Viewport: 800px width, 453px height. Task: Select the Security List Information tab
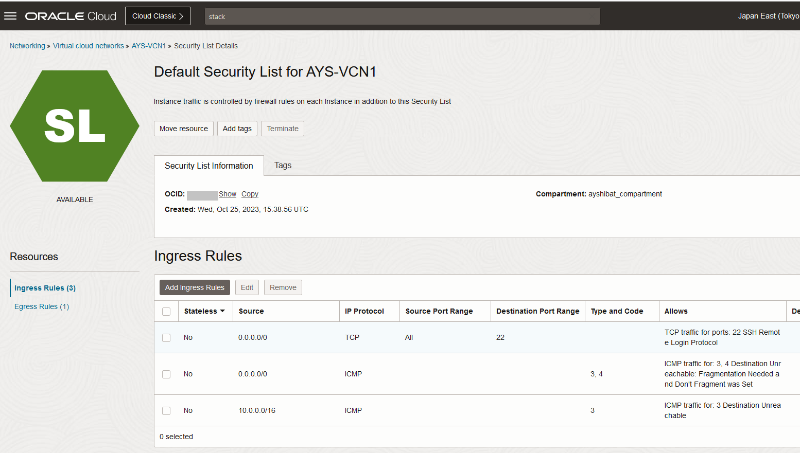209,166
